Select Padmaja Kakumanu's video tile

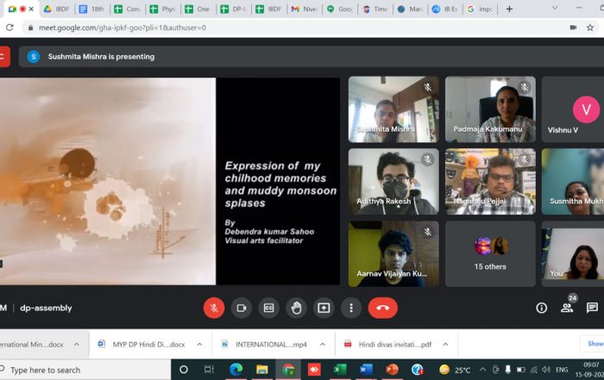(x=490, y=109)
